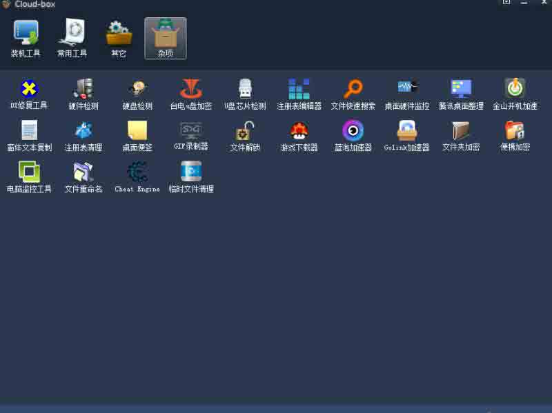Launch 临时文件清理 tool
This screenshot has width=552, height=413.
coord(191,177)
